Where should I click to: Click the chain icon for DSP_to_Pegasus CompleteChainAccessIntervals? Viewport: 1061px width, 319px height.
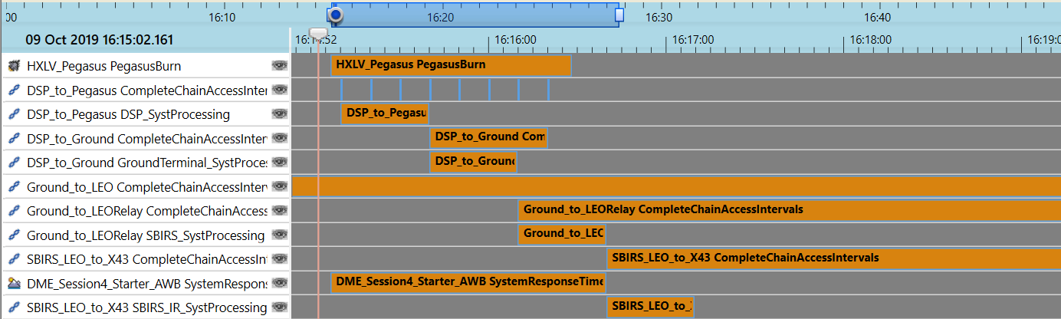coord(13,90)
